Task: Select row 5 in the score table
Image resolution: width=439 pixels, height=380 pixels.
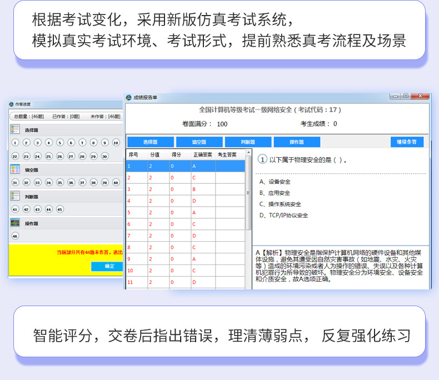Action: 186,212
